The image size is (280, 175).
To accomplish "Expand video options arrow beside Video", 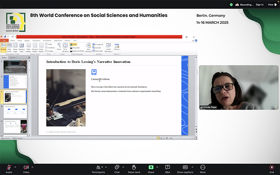I will pyautogui.click(x=33, y=167).
